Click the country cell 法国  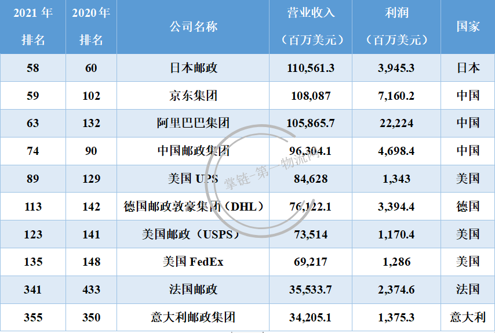(468, 289)
